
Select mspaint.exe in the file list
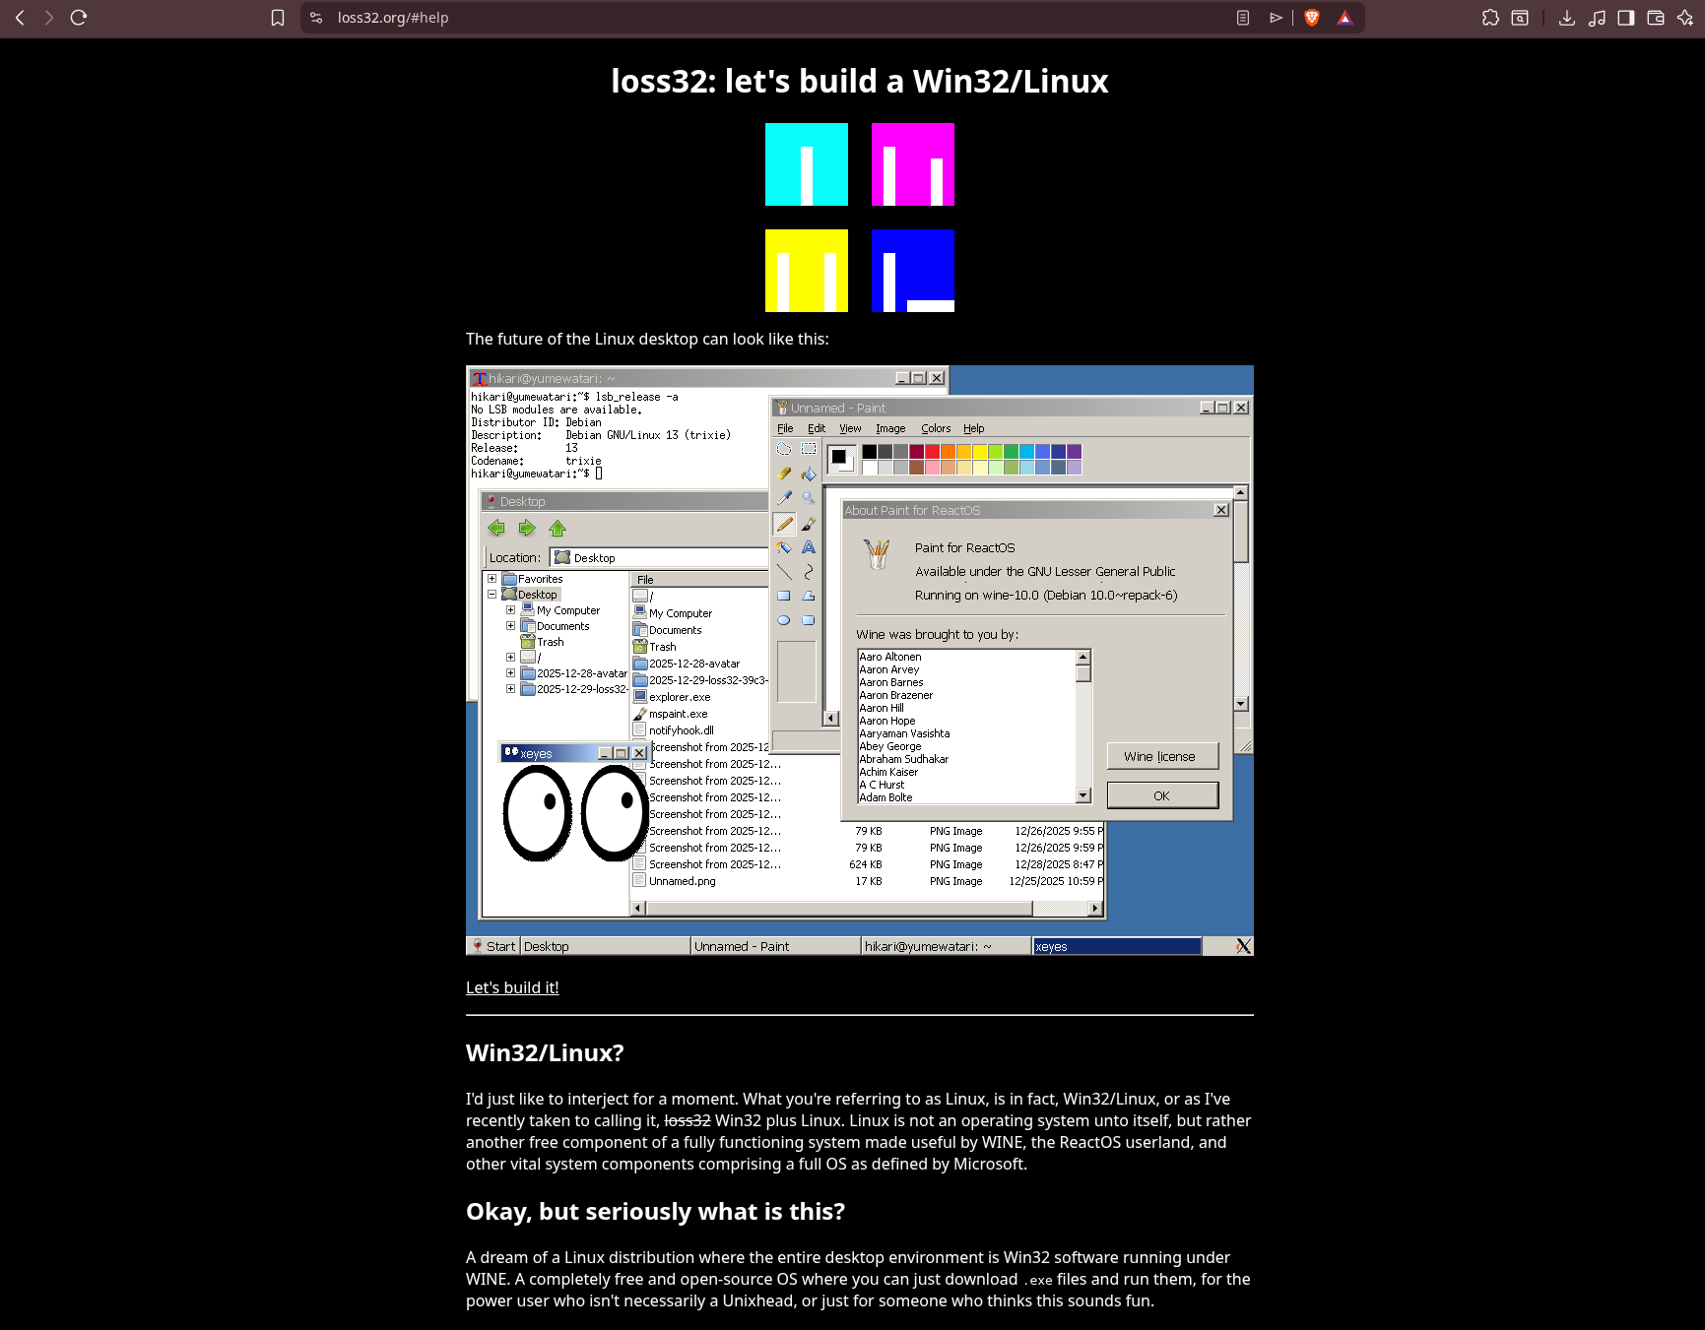(670, 714)
